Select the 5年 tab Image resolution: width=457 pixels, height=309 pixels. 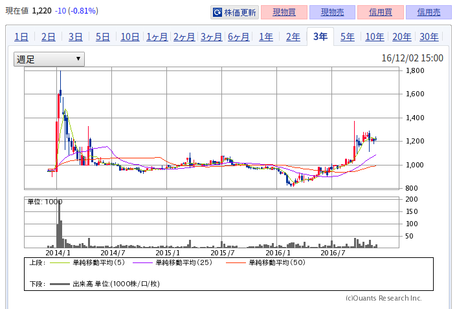pos(348,37)
